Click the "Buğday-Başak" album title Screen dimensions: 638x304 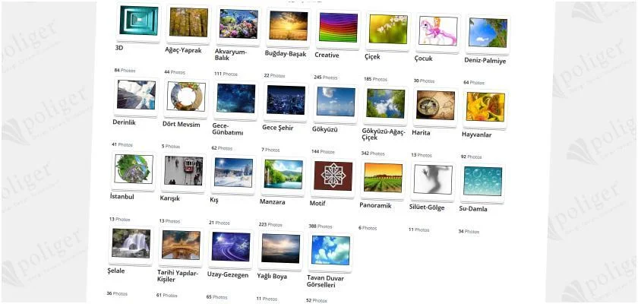tap(286, 54)
